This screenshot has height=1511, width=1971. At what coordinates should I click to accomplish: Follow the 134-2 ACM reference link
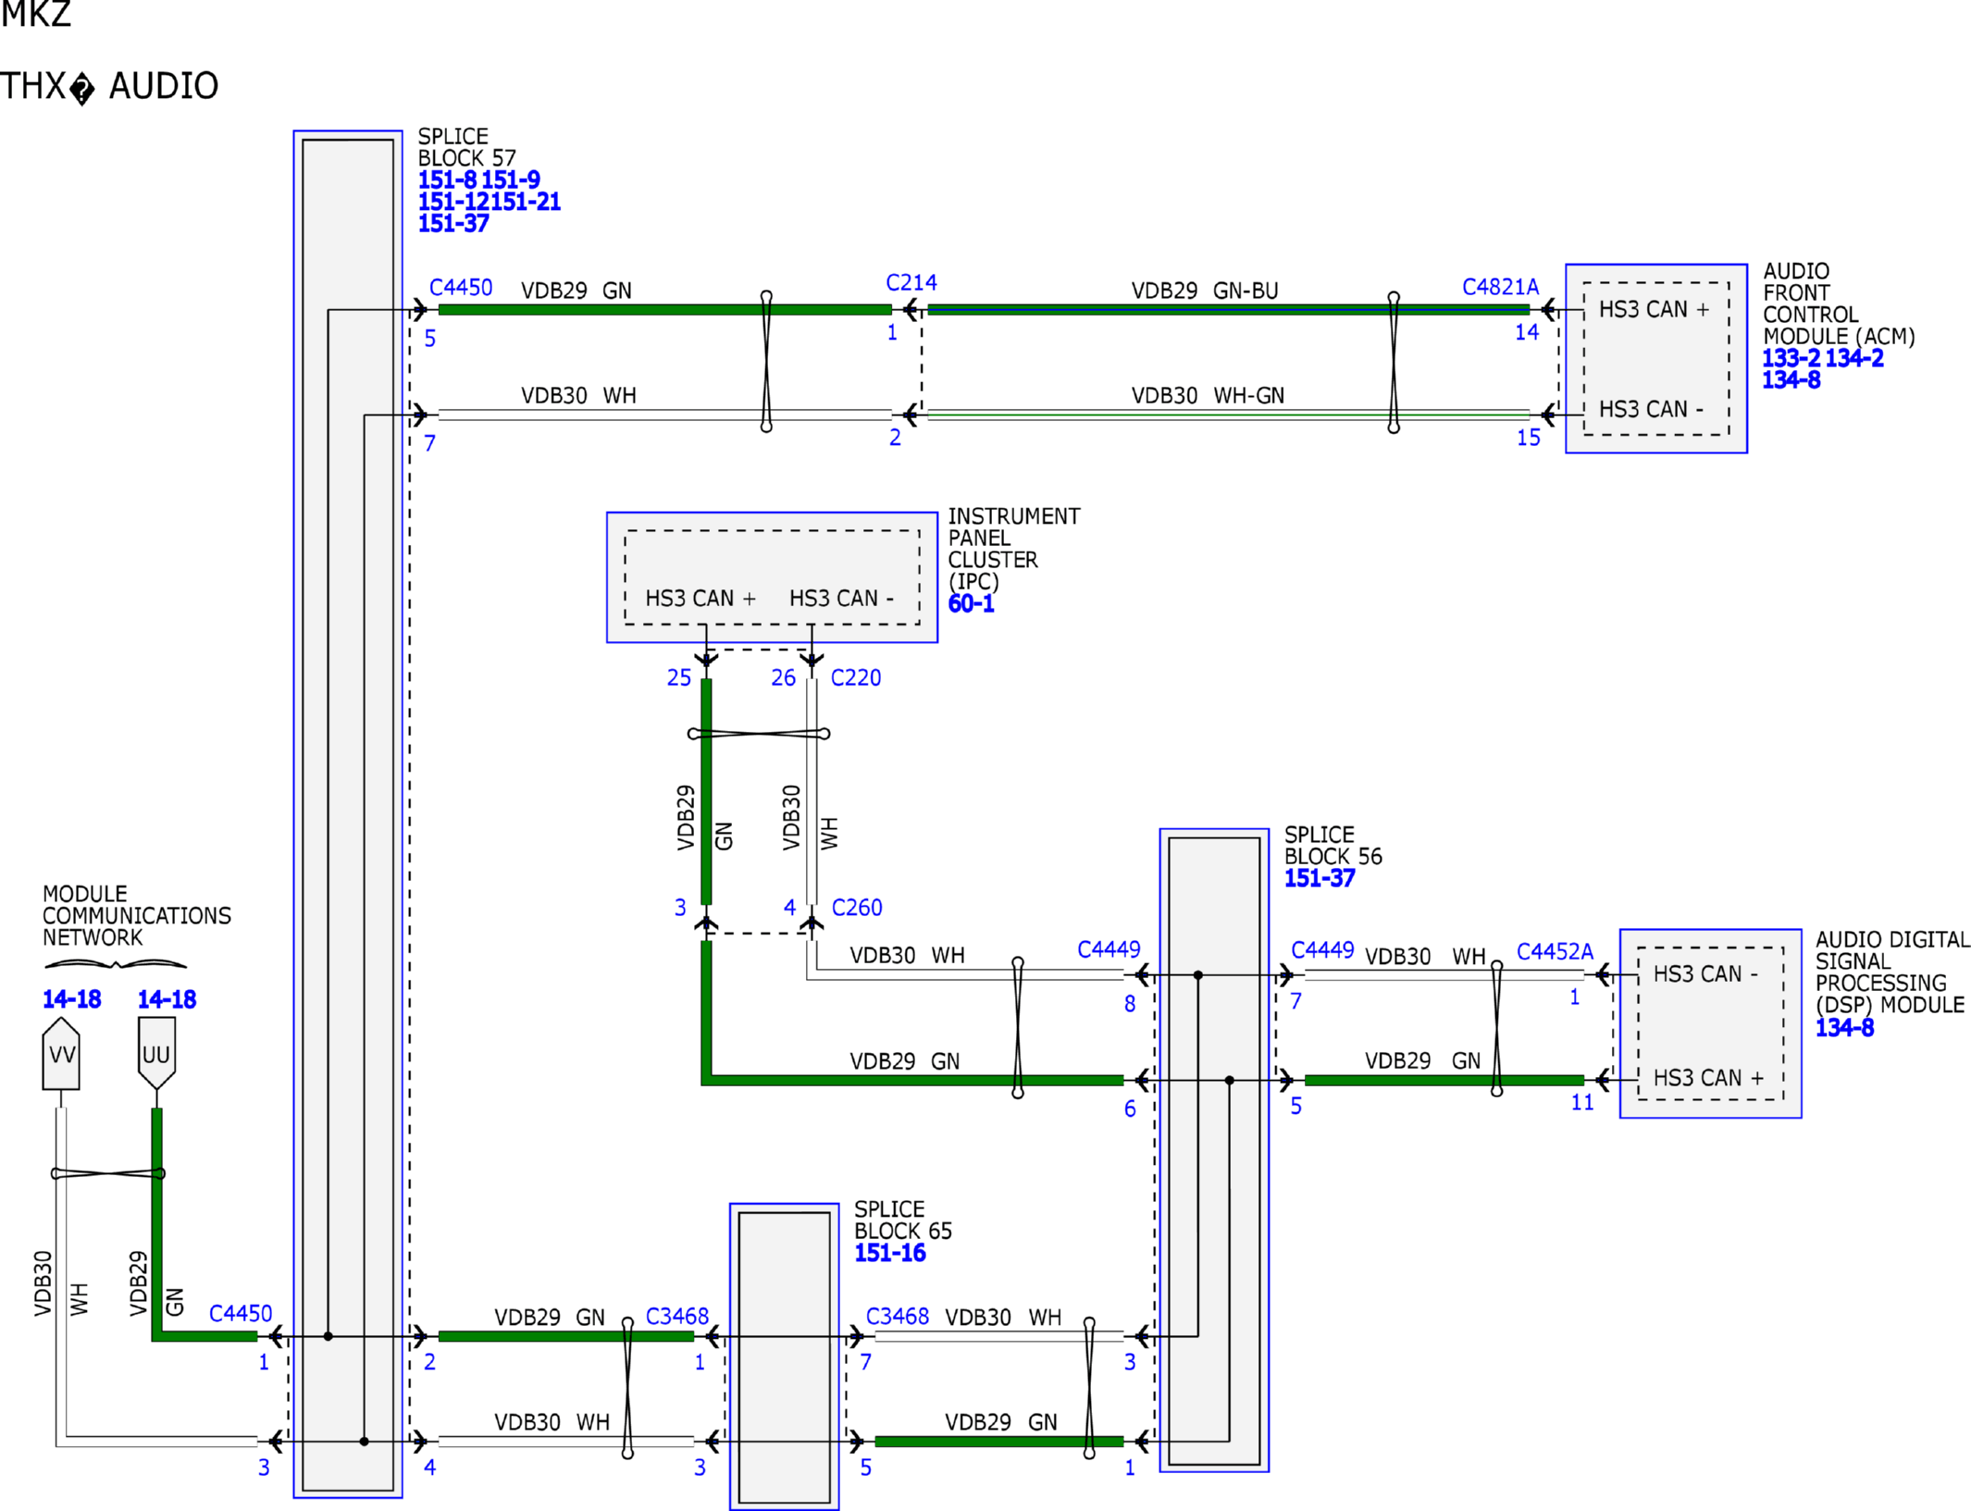tap(1854, 358)
